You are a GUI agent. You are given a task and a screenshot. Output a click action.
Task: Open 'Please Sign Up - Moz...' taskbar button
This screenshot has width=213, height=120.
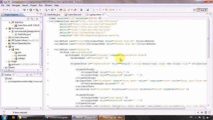pos(112,117)
